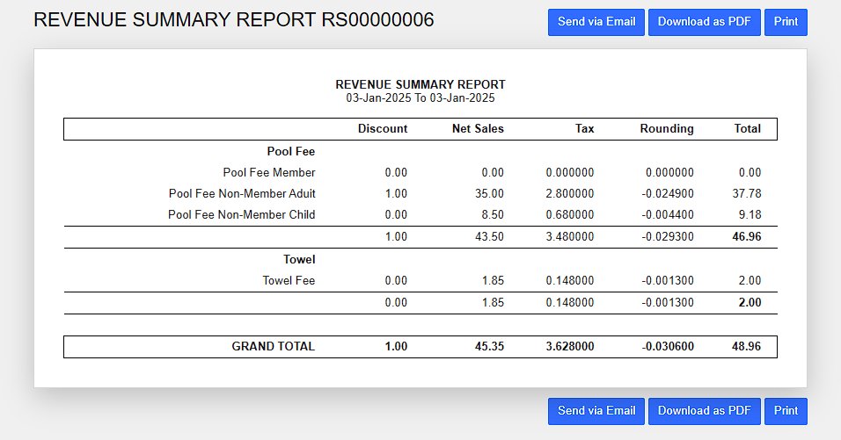Screen dimensions: 841x440
Task: Click the Pool Fee Member row label
Action: [269, 173]
